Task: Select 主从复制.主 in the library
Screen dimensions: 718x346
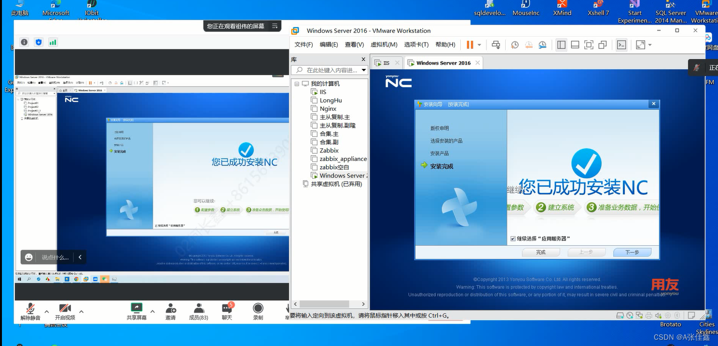Action: coord(334,117)
